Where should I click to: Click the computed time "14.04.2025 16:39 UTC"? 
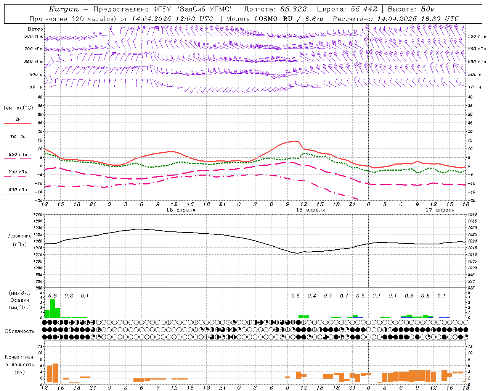tap(418, 19)
